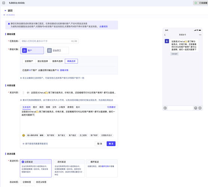Click the 确定 confirm button
Screen dimensions: 208x187
pos(111,144)
